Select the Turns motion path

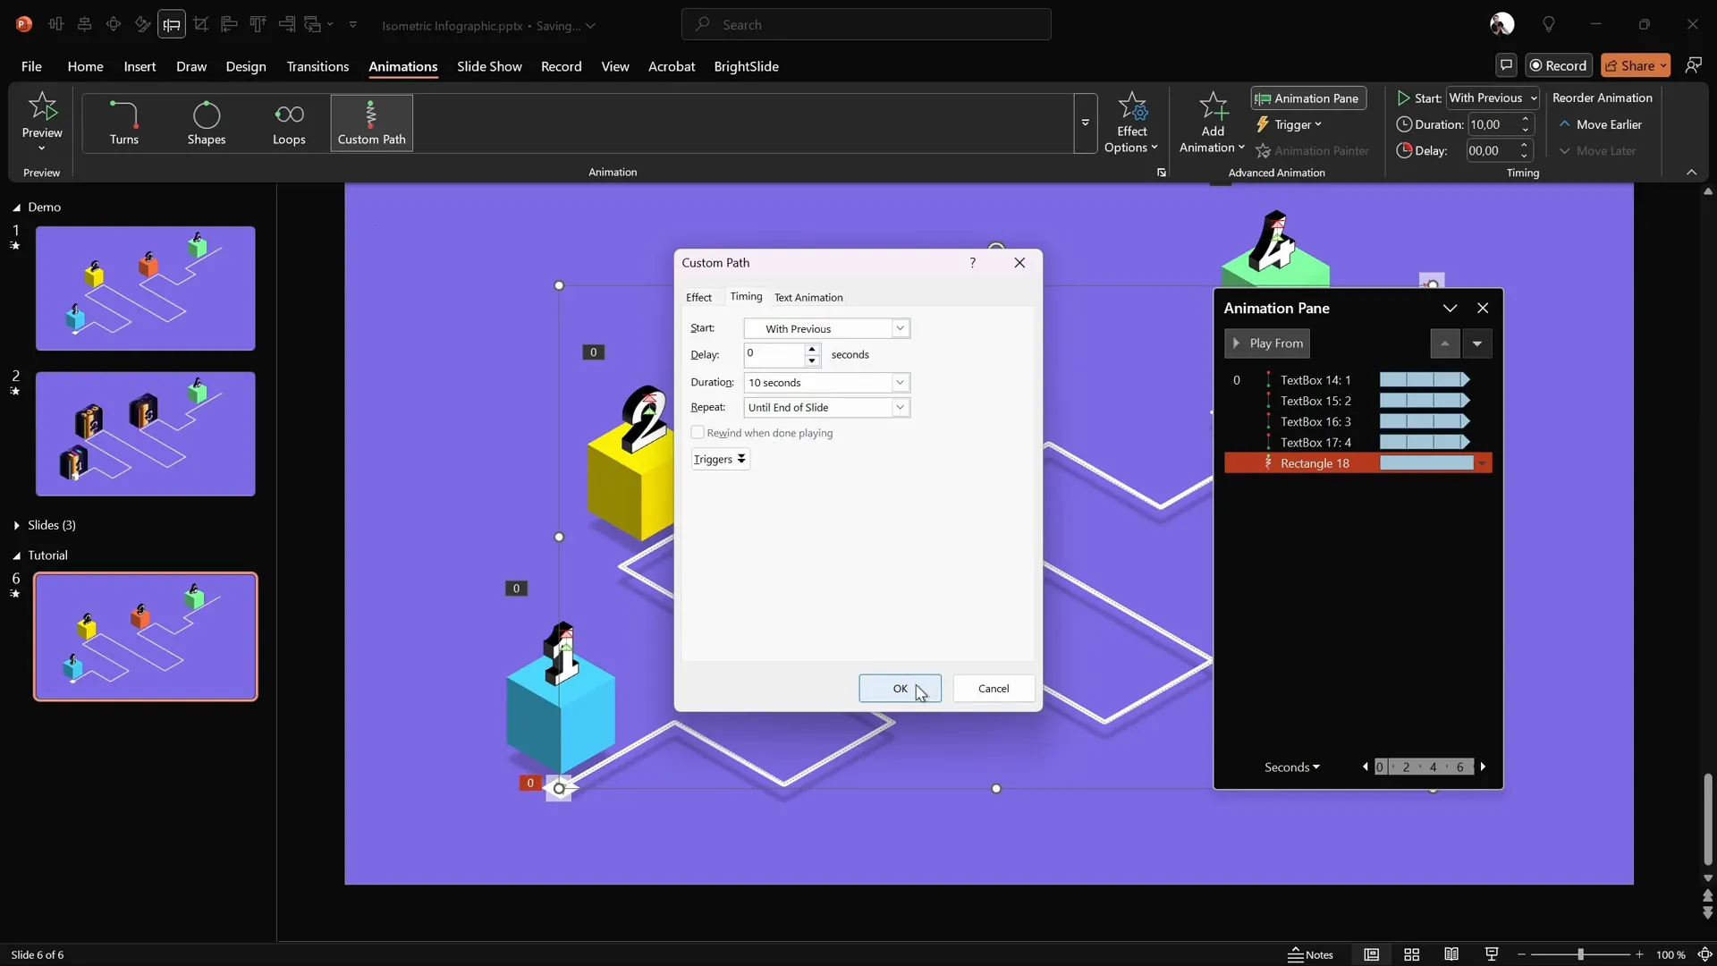tap(123, 123)
